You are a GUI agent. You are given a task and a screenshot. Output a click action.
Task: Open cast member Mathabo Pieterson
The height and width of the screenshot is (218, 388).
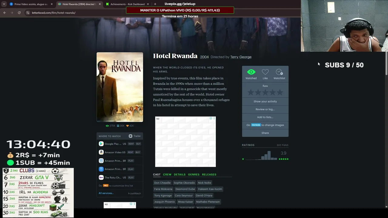[208, 202]
